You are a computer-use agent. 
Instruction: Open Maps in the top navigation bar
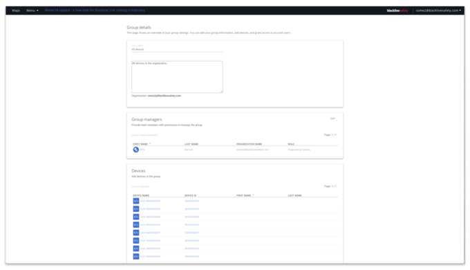tap(16, 10)
